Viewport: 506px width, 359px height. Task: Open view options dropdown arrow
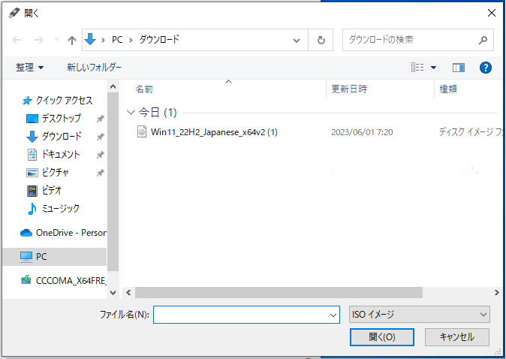pyautogui.click(x=433, y=68)
